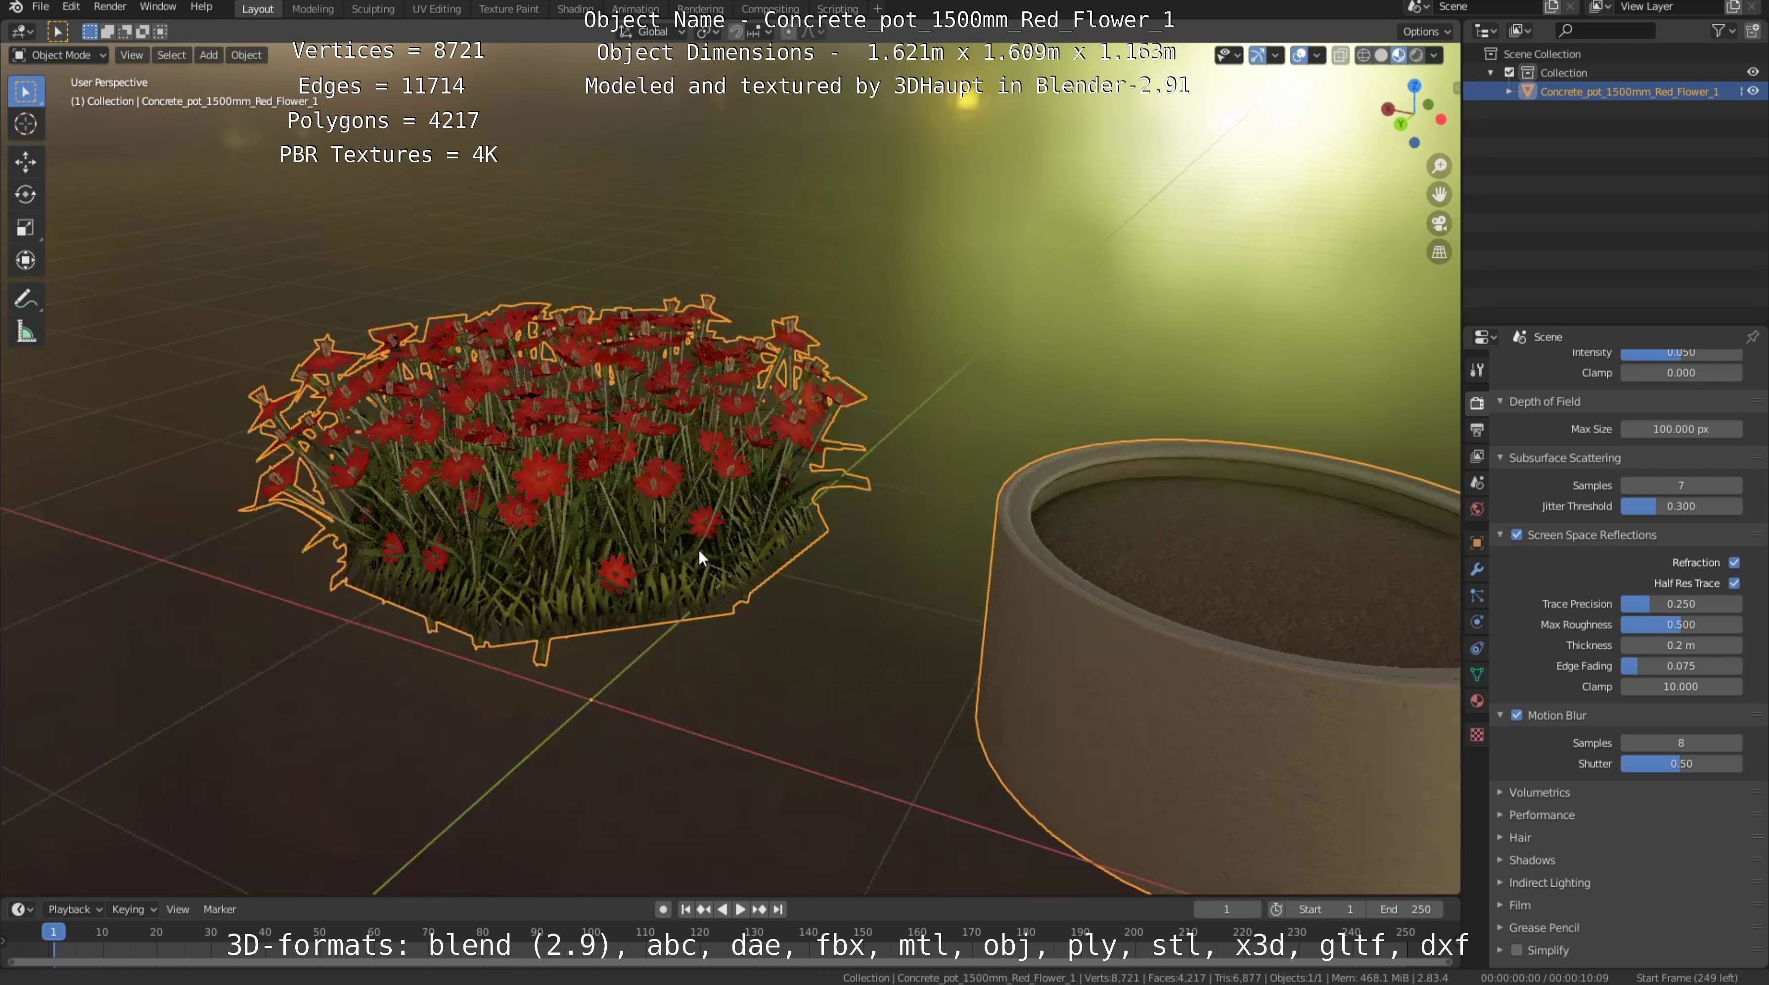Open the Texture properties tab
1769x985 pixels.
(x=1477, y=734)
